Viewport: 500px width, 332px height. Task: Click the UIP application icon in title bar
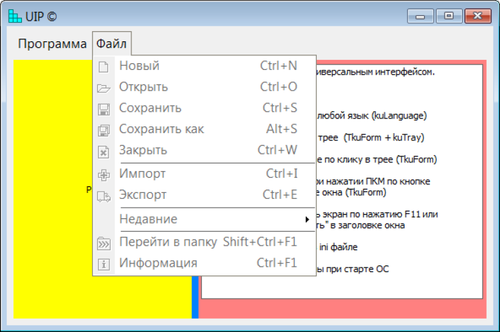pos(14,15)
